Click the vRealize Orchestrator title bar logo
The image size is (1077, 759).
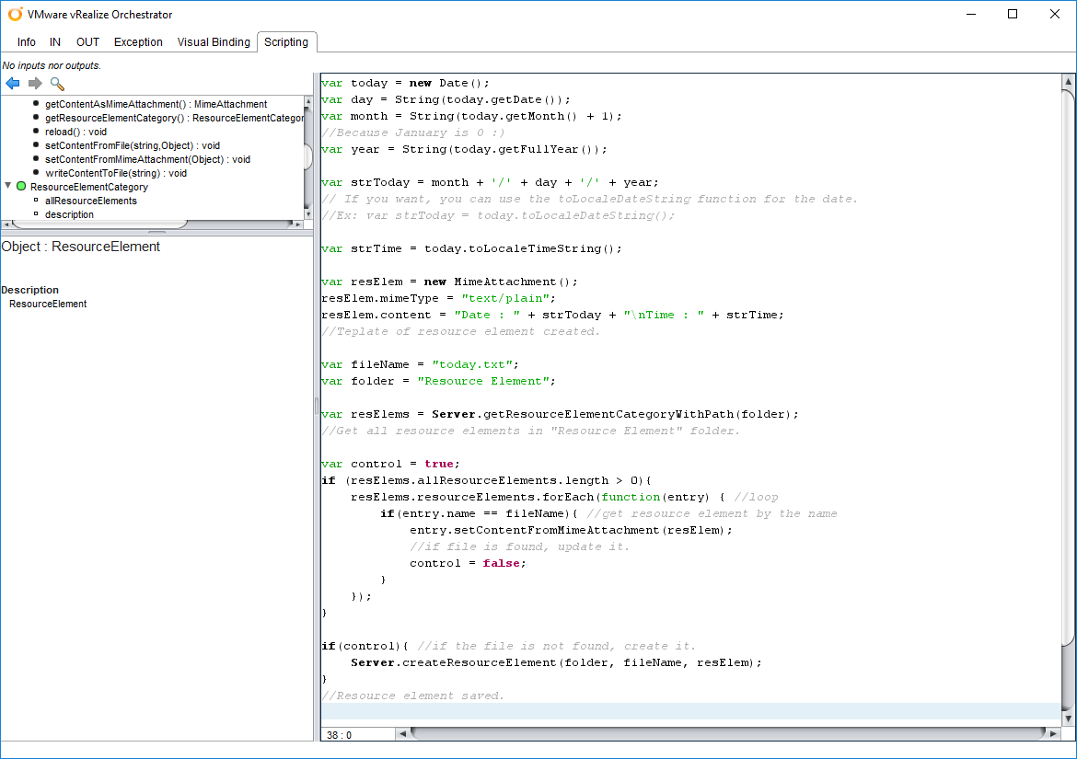coord(15,15)
